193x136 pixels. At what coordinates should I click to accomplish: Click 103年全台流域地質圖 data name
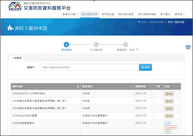click(25, 116)
